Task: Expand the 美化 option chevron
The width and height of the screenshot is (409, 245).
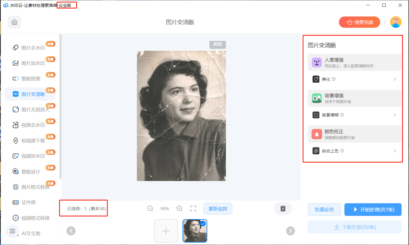Action: click(395, 79)
